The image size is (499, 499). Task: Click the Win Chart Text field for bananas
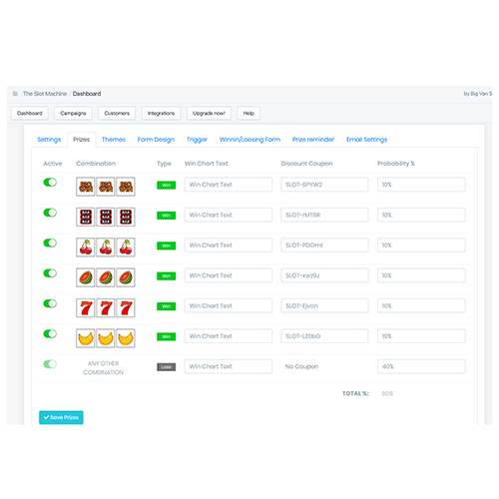click(229, 336)
